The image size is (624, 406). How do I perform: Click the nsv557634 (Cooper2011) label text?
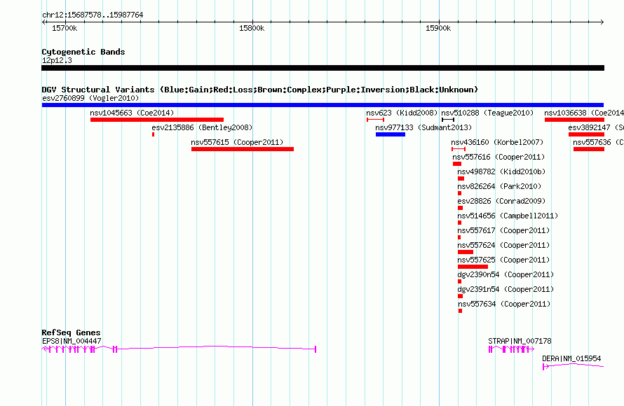point(504,304)
